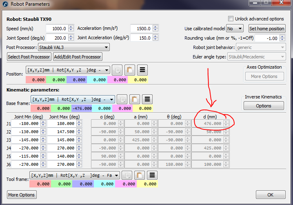Click the Select Post Processor button
The width and height of the screenshot is (293, 205).
pos(29,57)
